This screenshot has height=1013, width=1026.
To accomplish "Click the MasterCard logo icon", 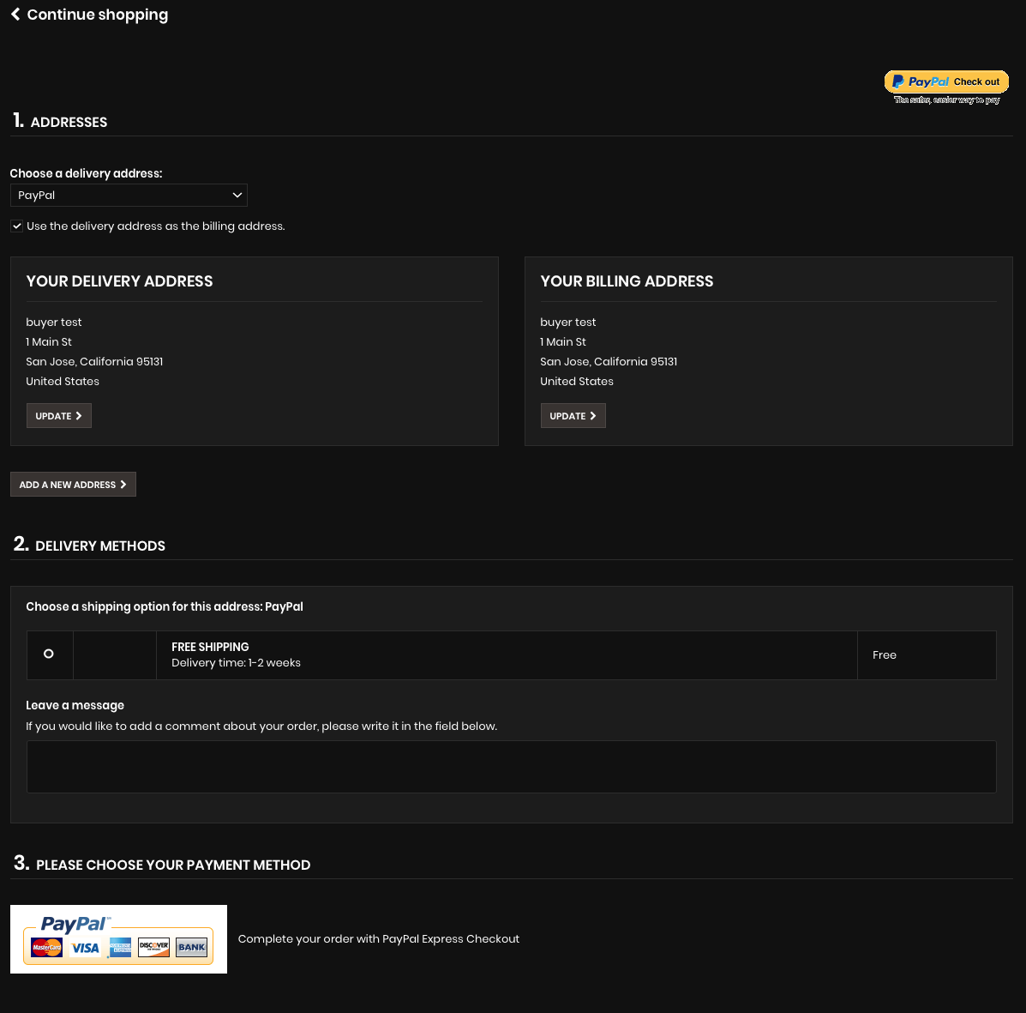I will tap(46, 948).
